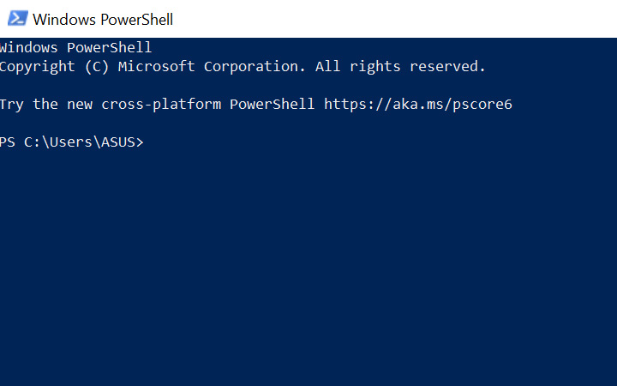
Task: Click the blank title bar area
Action: coord(393,19)
